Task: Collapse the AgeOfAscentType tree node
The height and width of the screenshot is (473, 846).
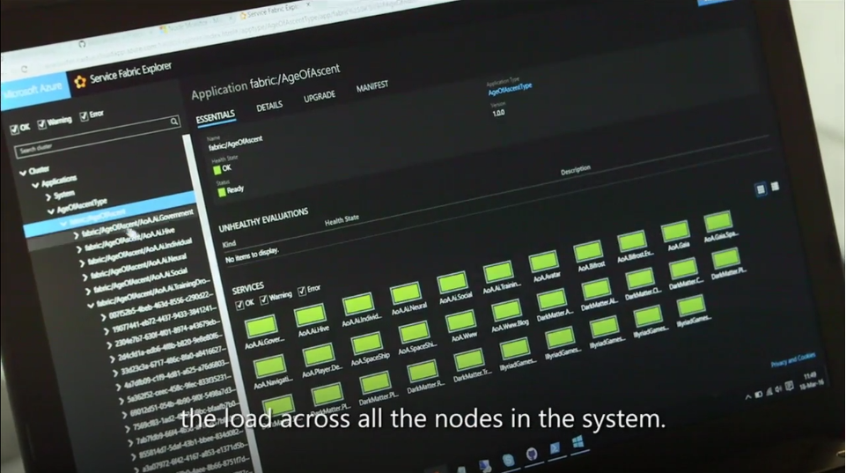Action: click(51, 211)
